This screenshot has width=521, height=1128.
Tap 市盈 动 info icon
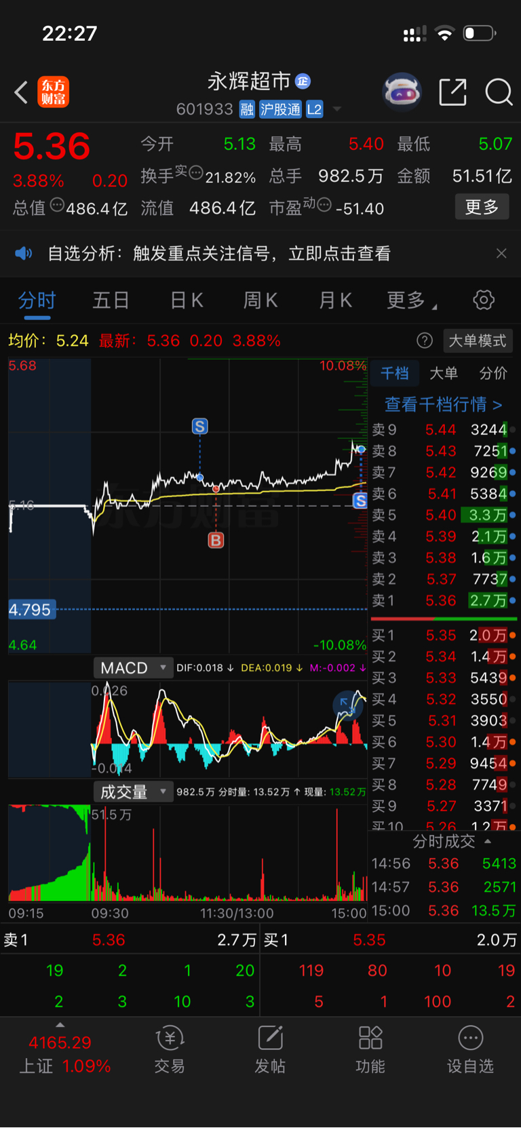point(324,204)
